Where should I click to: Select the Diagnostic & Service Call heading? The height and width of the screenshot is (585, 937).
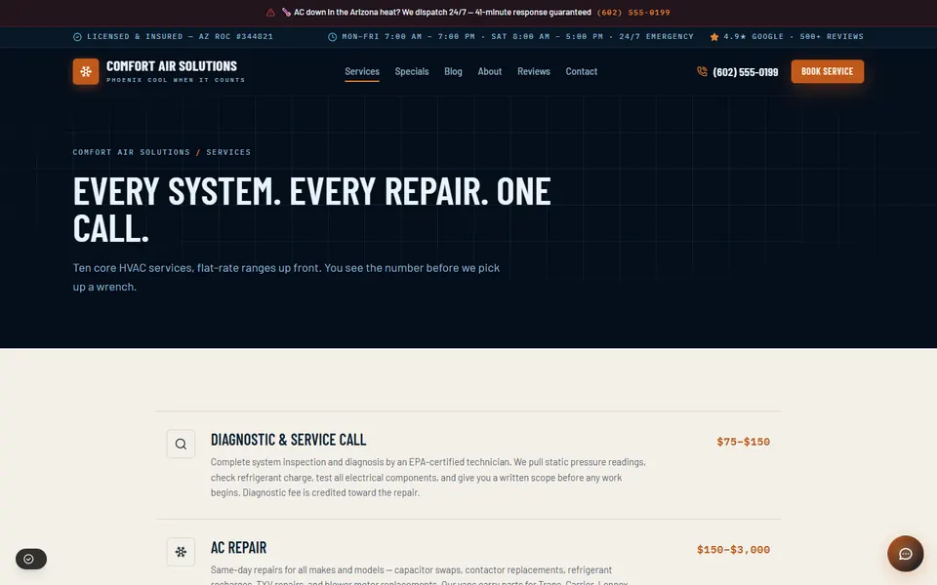[289, 440]
